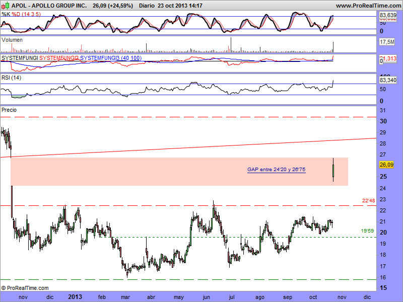Screen dimensions: 403x302
Task: Open the %D (14 3 5) indicator label
Action: point(26,14)
